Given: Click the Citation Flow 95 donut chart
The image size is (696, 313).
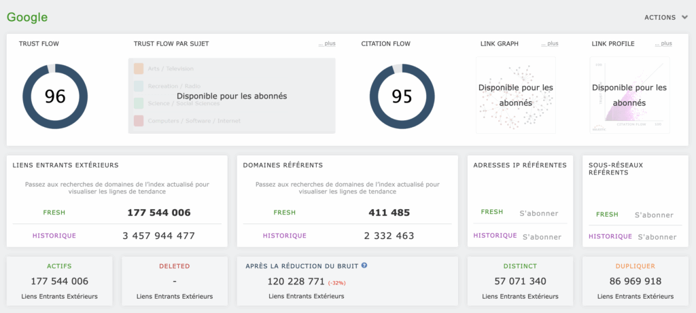Looking at the screenshot, I should pos(402,96).
